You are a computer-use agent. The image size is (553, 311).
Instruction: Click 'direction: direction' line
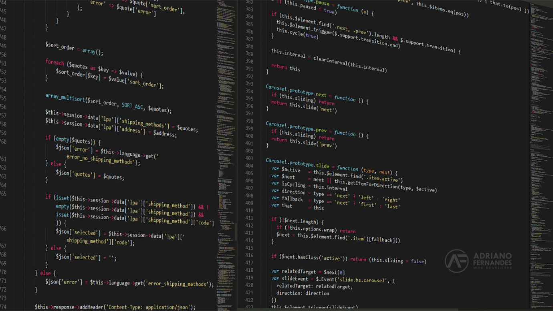coord(303,293)
